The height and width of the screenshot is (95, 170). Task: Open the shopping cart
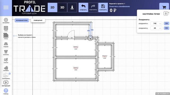pyautogui.click(x=164, y=7)
